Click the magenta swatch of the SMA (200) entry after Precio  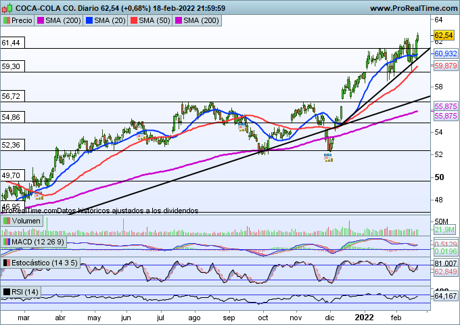[41, 20]
